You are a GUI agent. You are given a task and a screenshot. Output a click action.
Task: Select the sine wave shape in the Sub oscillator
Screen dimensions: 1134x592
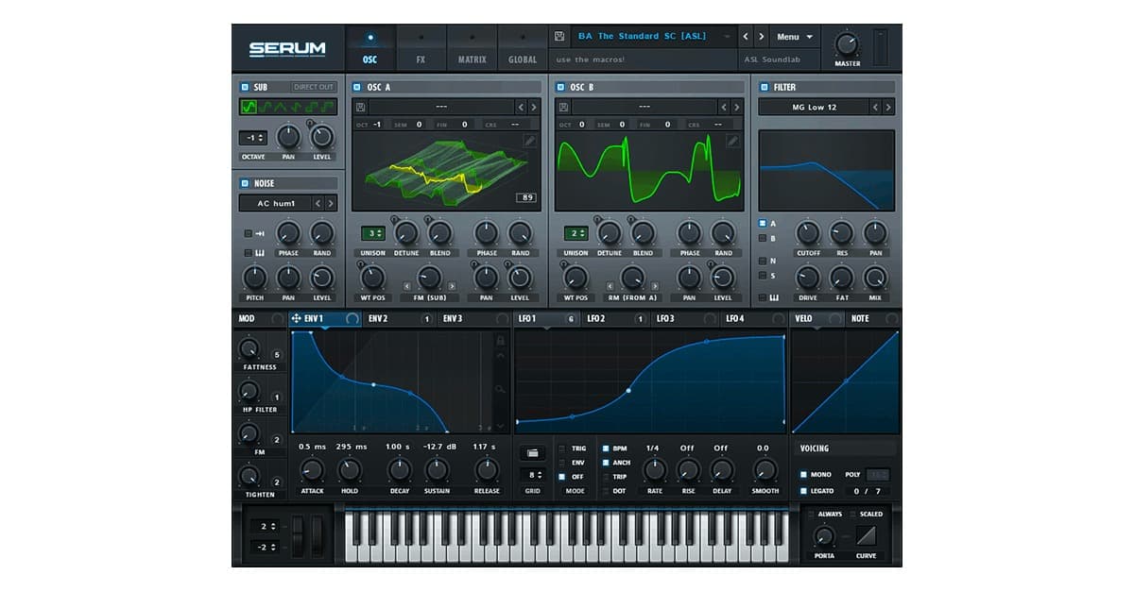(x=249, y=107)
